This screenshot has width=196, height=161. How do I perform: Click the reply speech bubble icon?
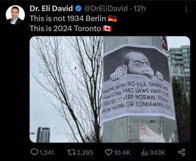tap(34, 152)
